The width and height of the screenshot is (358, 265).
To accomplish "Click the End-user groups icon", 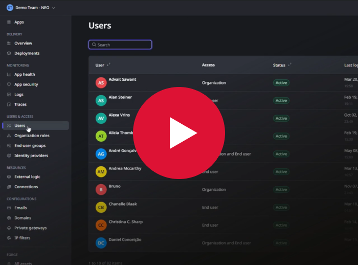I will pyautogui.click(x=9, y=145).
